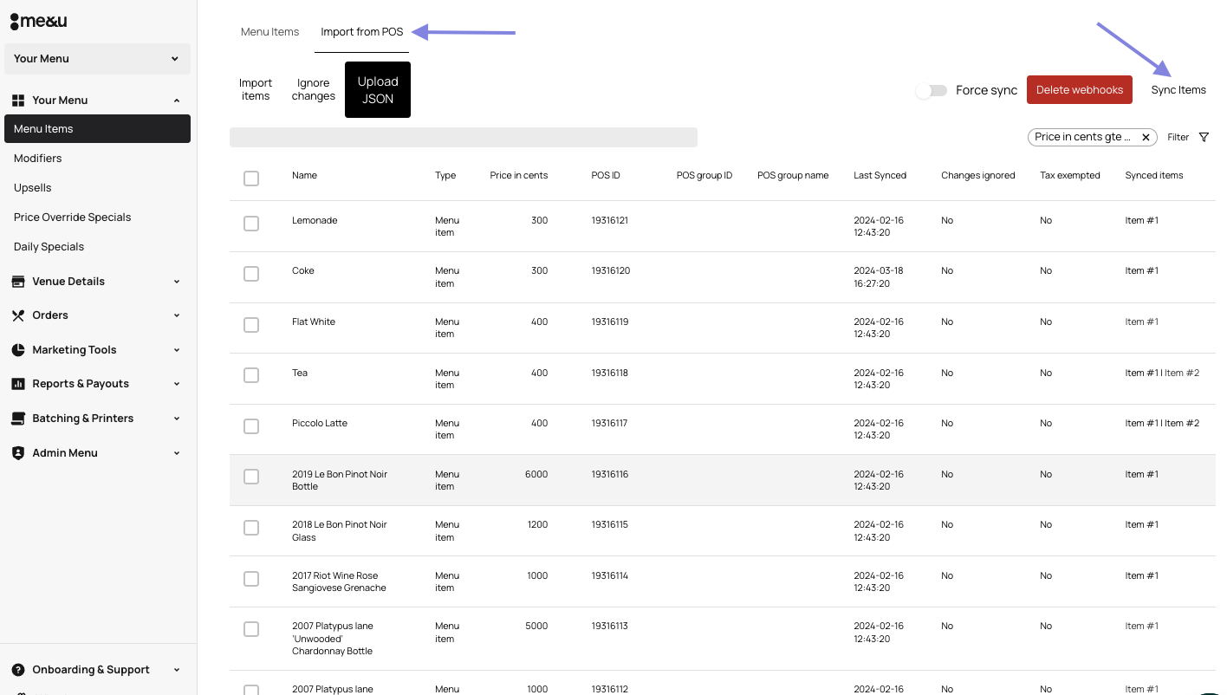Click POS ID 19316121
Viewport: 1227px width, 695px height.
point(609,221)
